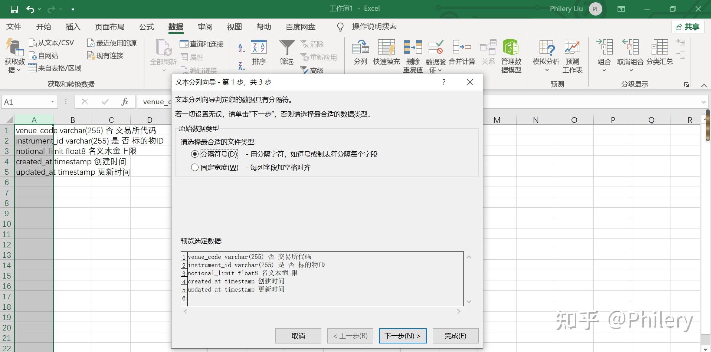Click Forecast Sheet (预测工作表) icon
711x352 pixels.
(572, 56)
